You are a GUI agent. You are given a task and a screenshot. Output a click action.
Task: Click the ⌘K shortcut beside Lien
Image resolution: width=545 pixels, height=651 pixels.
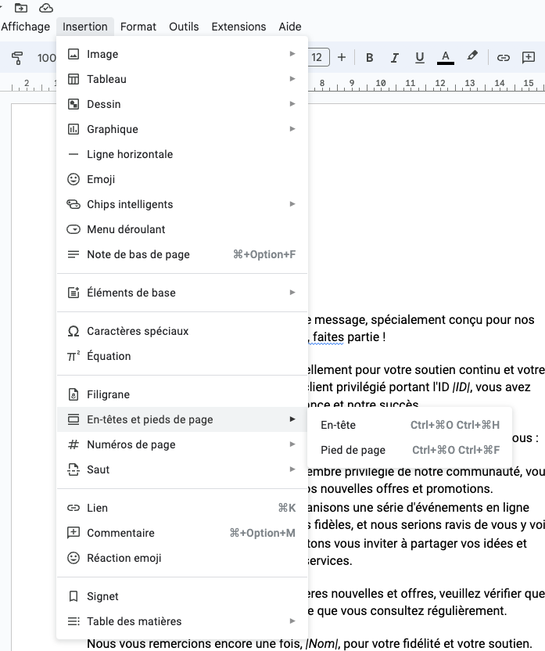(287, 508)
